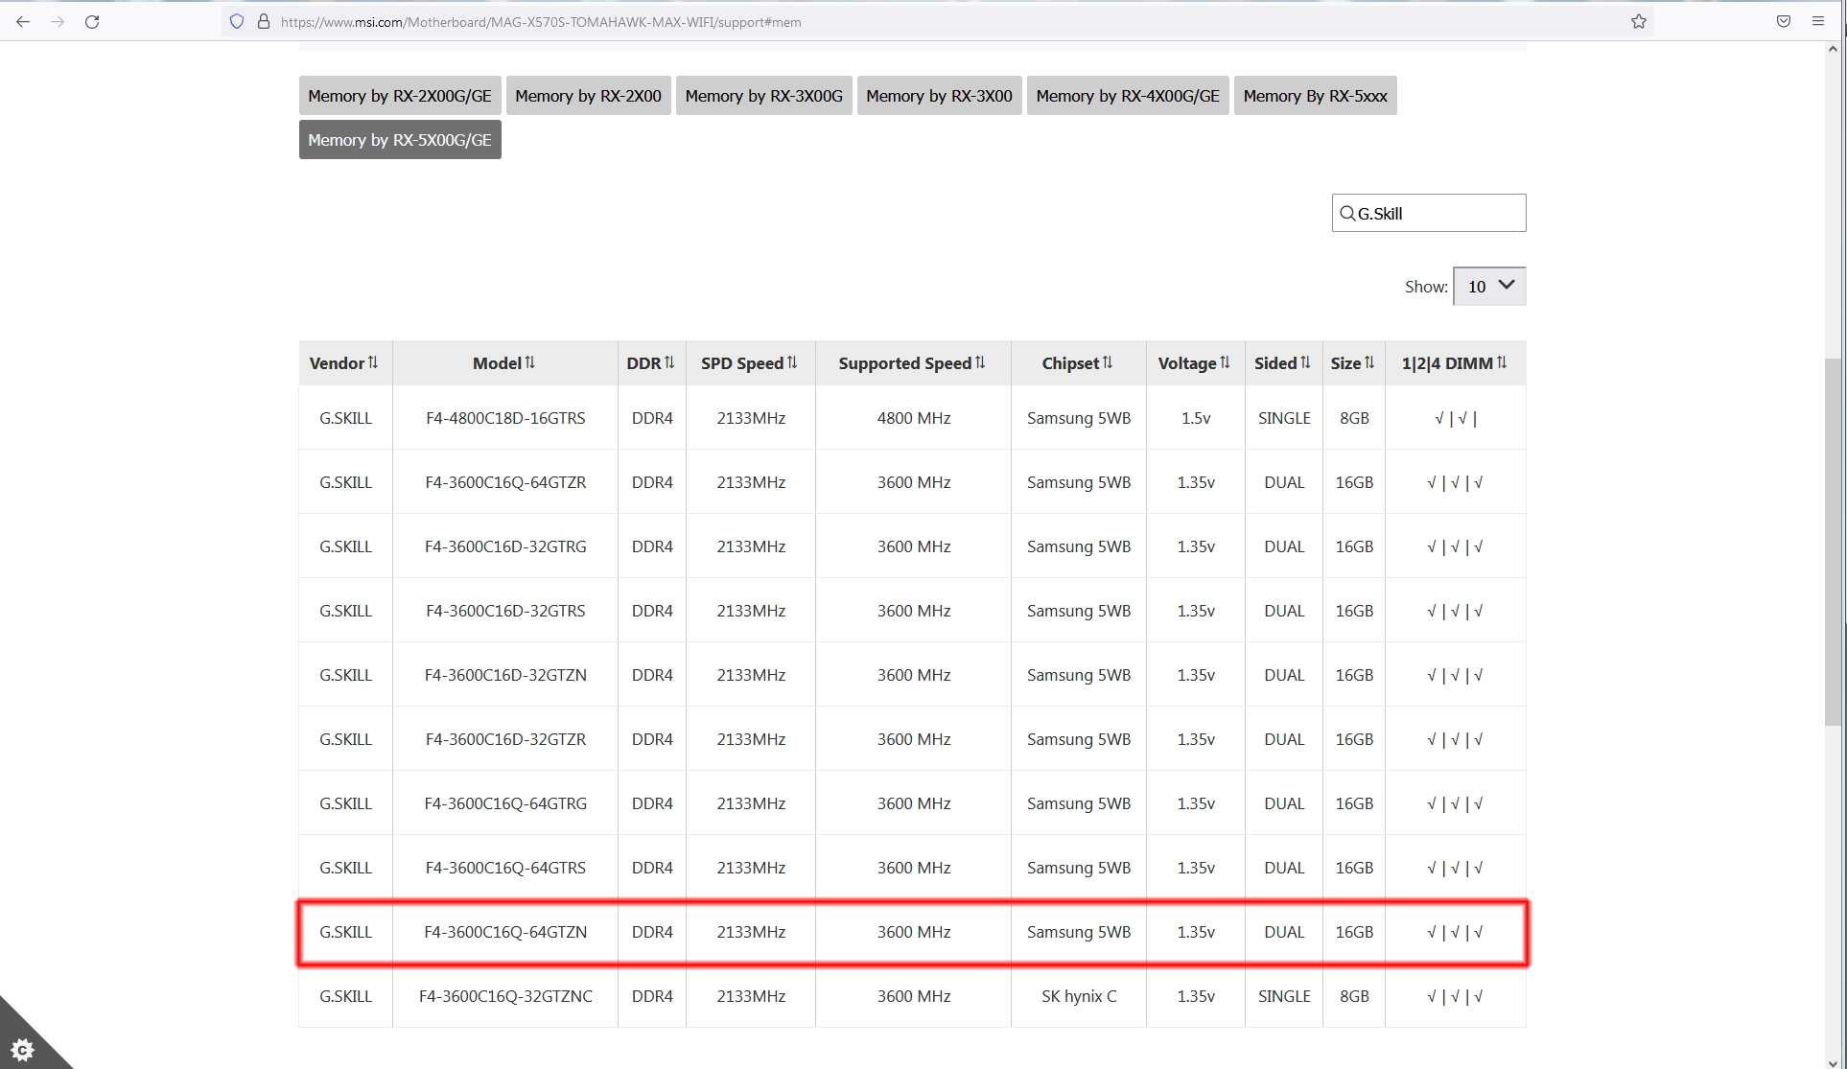
Task: Sort table by Vendor column
Action: point(344,363)
